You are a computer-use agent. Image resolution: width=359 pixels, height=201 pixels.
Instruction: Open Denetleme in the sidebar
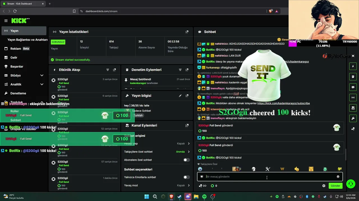pos(24,93)
